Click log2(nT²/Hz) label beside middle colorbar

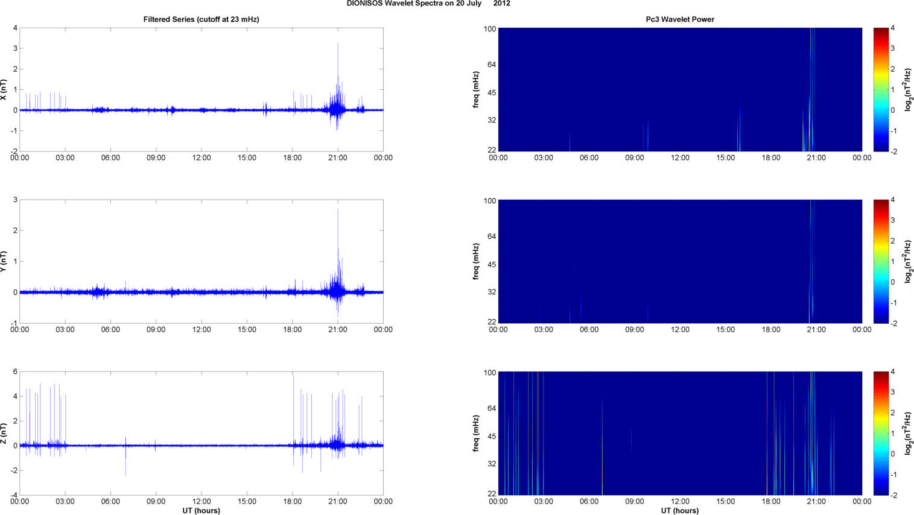pyautogui.click(x=909, y=262)
